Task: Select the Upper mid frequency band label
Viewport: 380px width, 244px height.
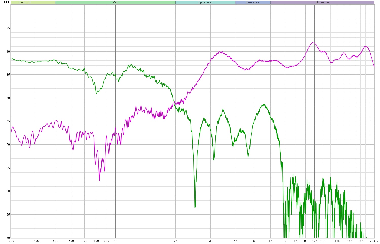Action: tap(205, 2)
